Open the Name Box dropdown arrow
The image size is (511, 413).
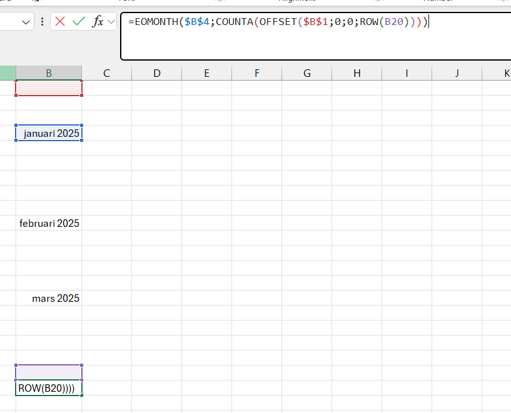[26, 22]
